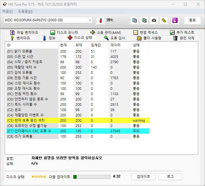Select the (07) 검색 오류율 row

pyautogui.click(x=78, y=72)
